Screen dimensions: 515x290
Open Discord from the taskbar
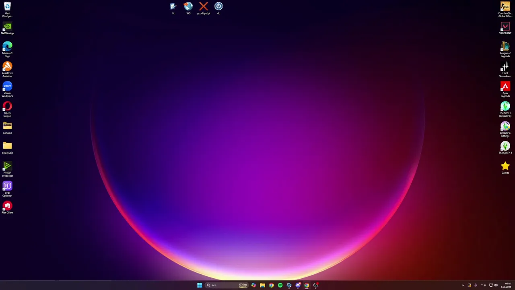(298, 285)
